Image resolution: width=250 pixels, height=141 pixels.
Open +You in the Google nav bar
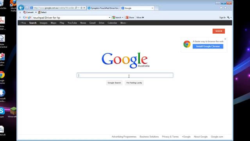click(x=23, y=23)
